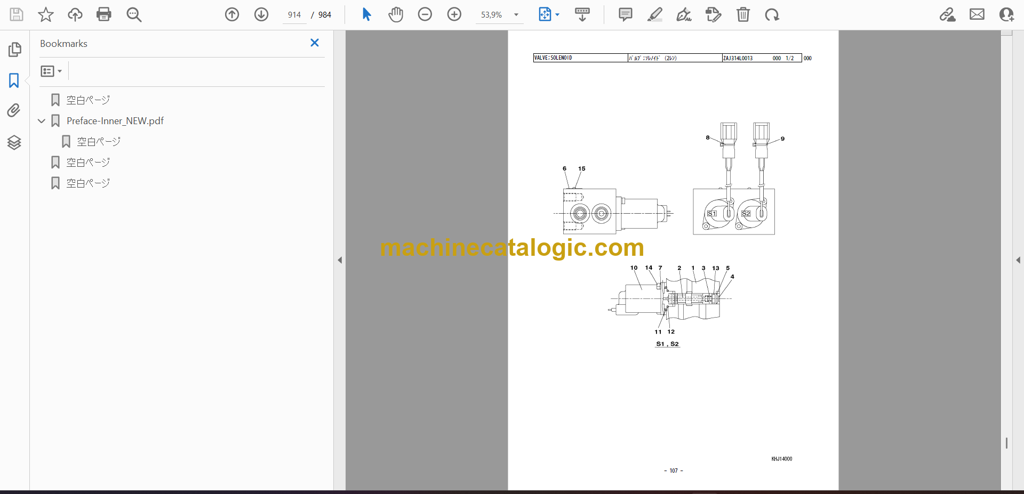The image size is (1024, 494).
Task: Activate the Hand pan tool
Action: click(396, 14)
